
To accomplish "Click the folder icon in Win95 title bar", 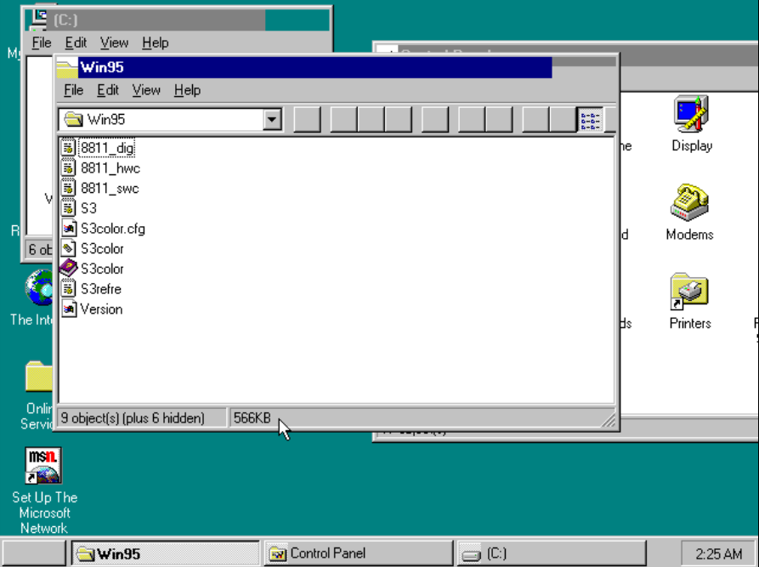I will pyautogui.click(x=67, y=67).
